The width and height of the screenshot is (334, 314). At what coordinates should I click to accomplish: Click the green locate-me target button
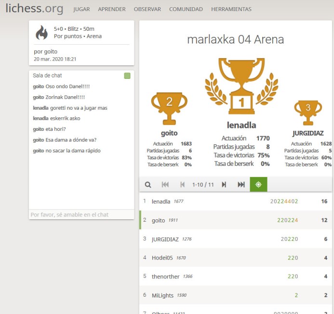click(x=258, y=185)
